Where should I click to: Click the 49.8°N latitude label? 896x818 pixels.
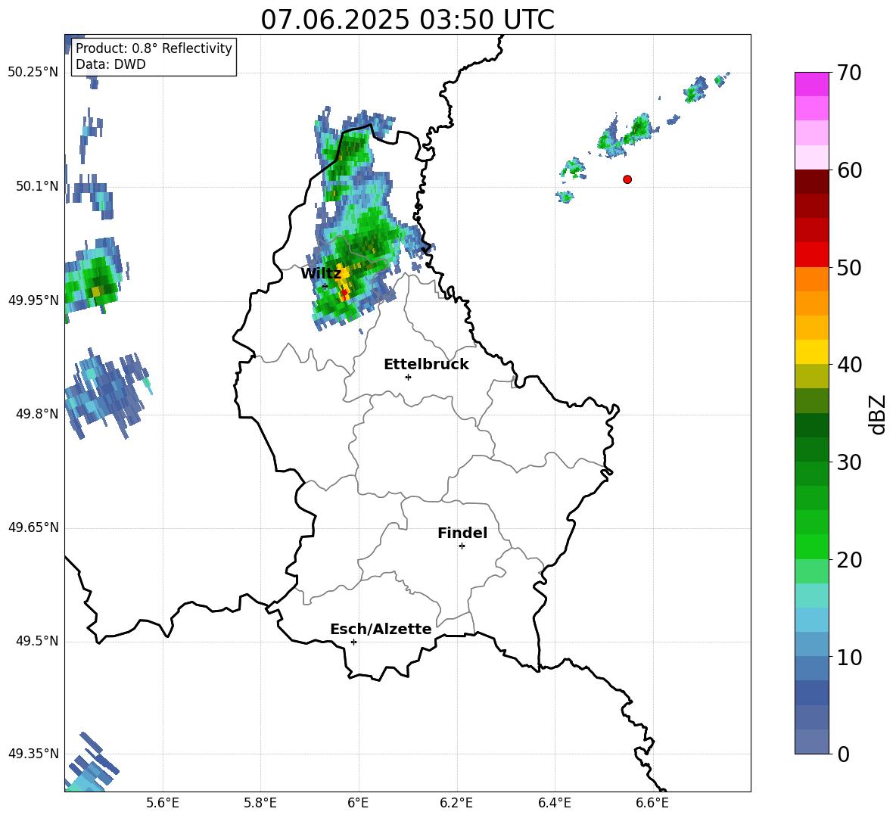click(x=36, y=414)
